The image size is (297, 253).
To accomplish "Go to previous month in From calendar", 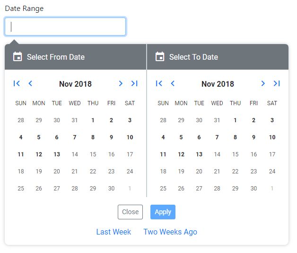I will [30, 84].
